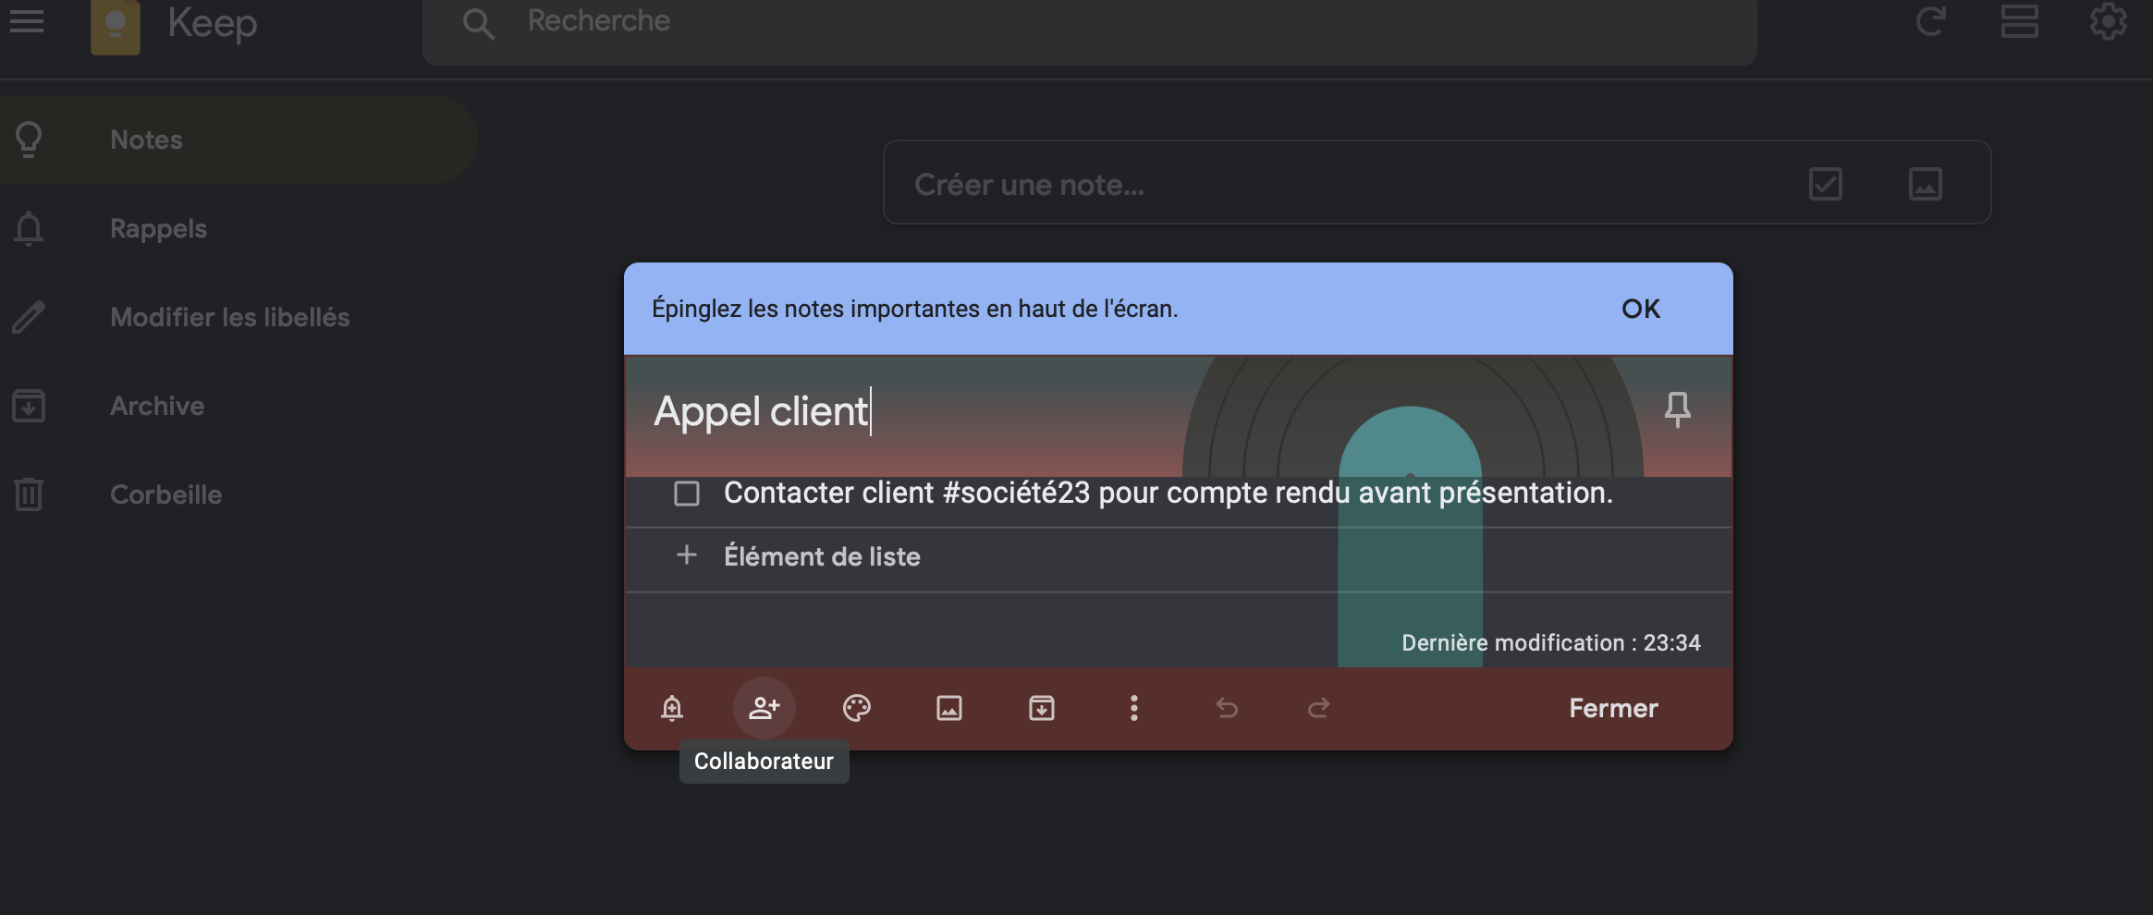The image size is (2153, 915).
Task: Switch to list view layout
Action: pyautogui.click(x=2019, y=20)
